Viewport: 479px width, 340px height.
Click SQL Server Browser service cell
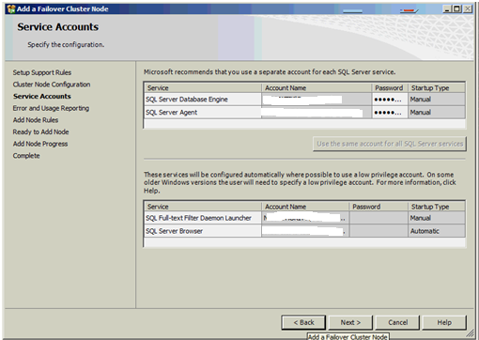pyautogui.click(x=203, y=231)
